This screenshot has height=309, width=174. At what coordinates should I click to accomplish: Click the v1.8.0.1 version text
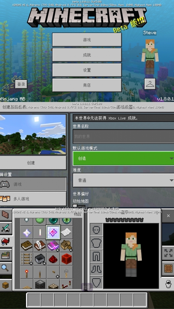pos(165,99)
